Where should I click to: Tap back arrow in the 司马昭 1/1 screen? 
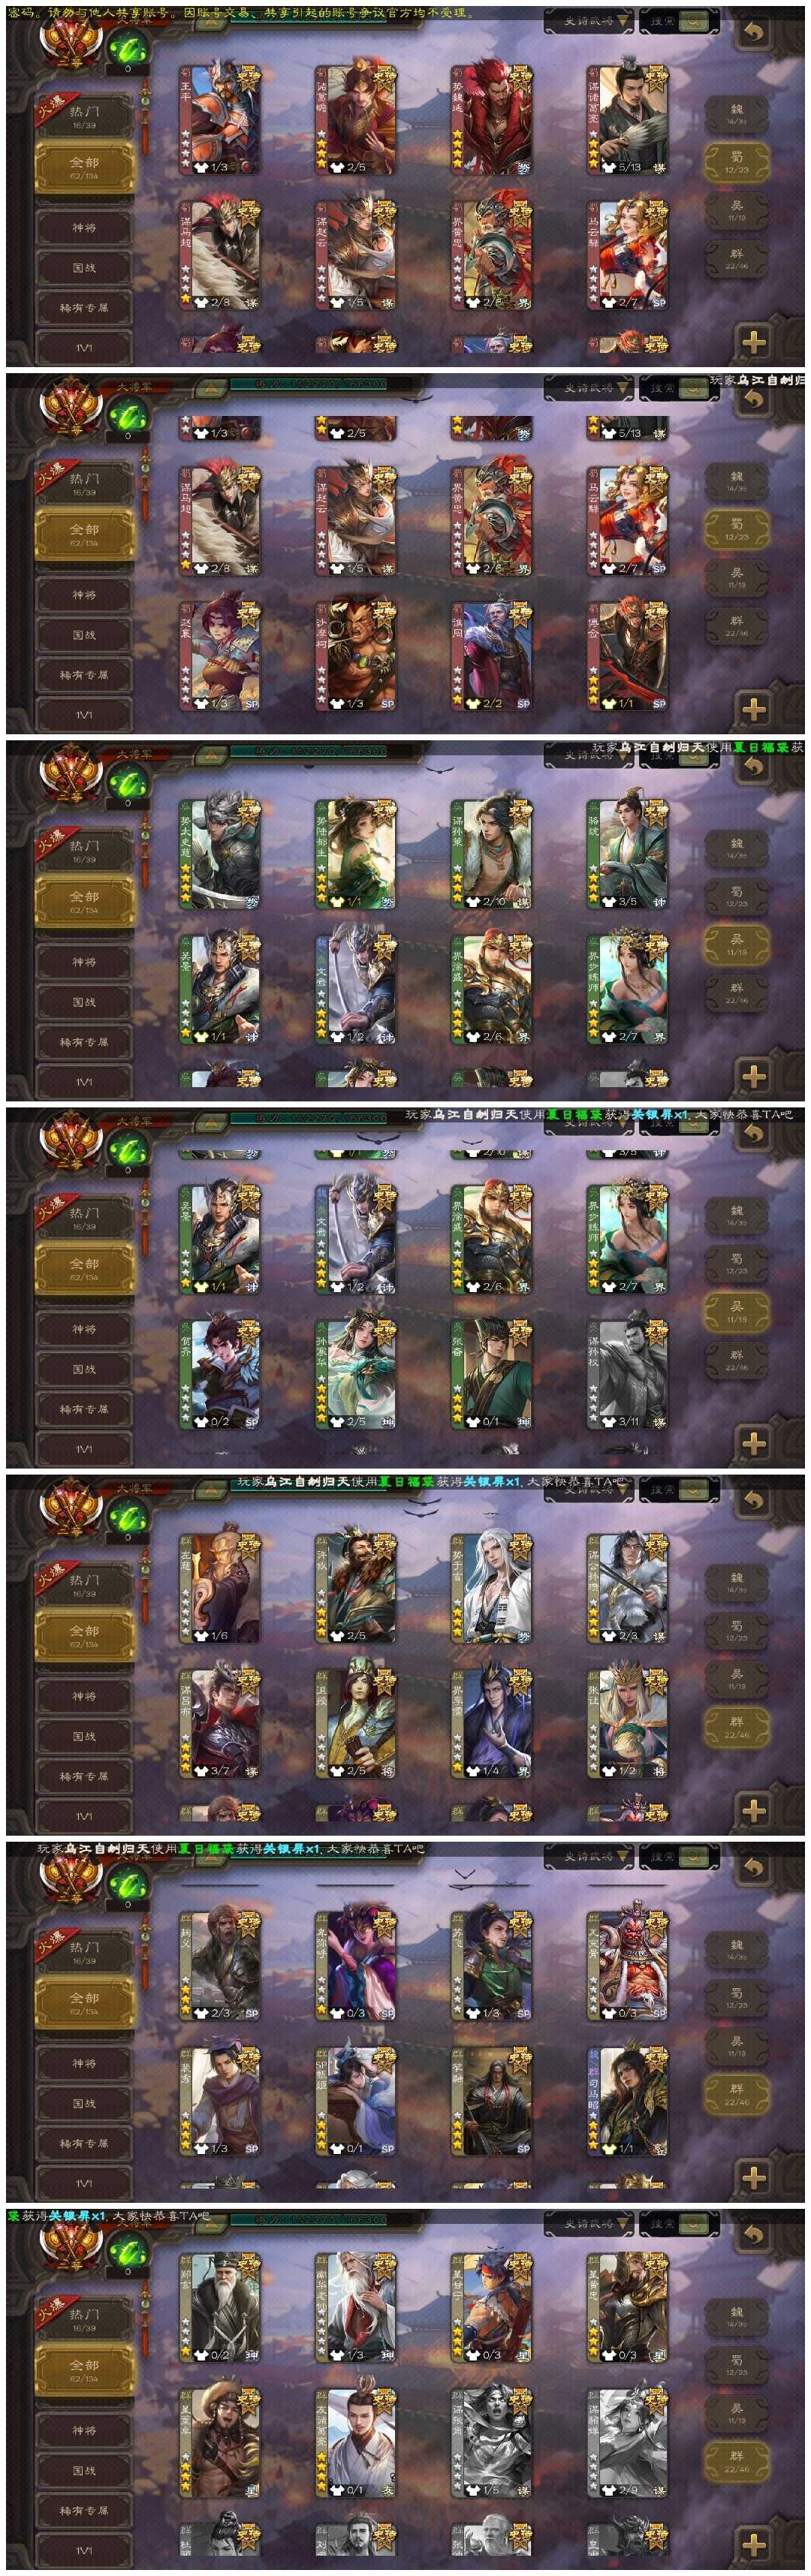[754, 1867]
